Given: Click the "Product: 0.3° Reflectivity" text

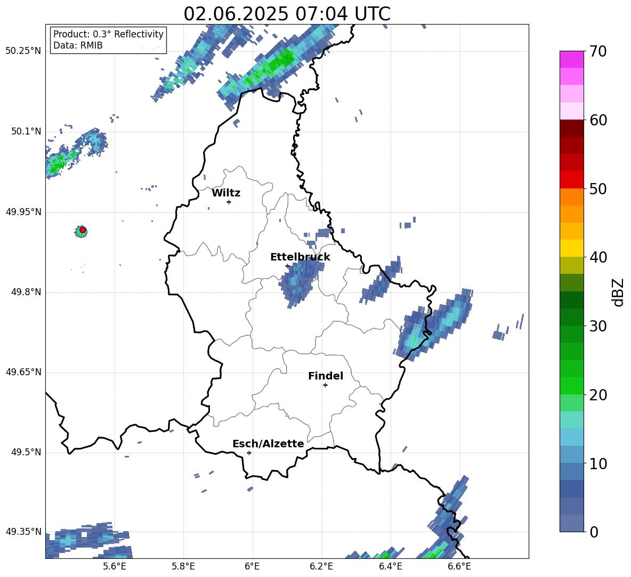Looking at the screenshot, I should (x=108, y=34).
